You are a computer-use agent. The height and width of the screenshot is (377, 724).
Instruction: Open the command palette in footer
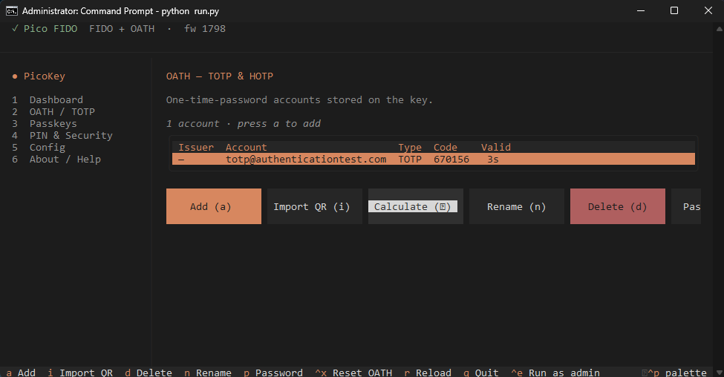[674, 373]
